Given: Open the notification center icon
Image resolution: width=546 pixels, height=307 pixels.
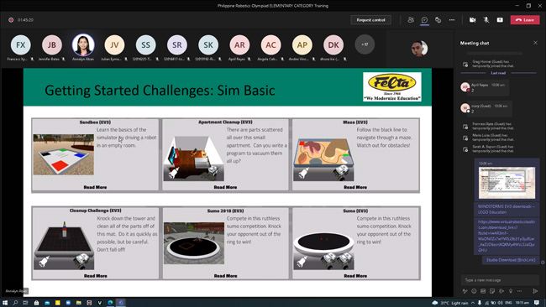Looking at the screenshot, I should point(537,303).
